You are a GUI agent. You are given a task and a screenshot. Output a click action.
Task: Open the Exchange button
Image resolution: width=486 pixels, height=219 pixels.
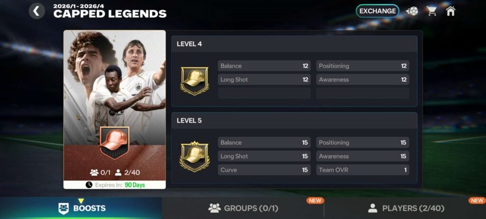377,11
